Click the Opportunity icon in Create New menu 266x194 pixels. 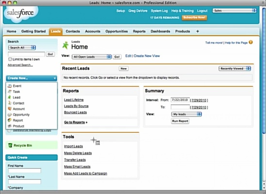pos(10,115)
